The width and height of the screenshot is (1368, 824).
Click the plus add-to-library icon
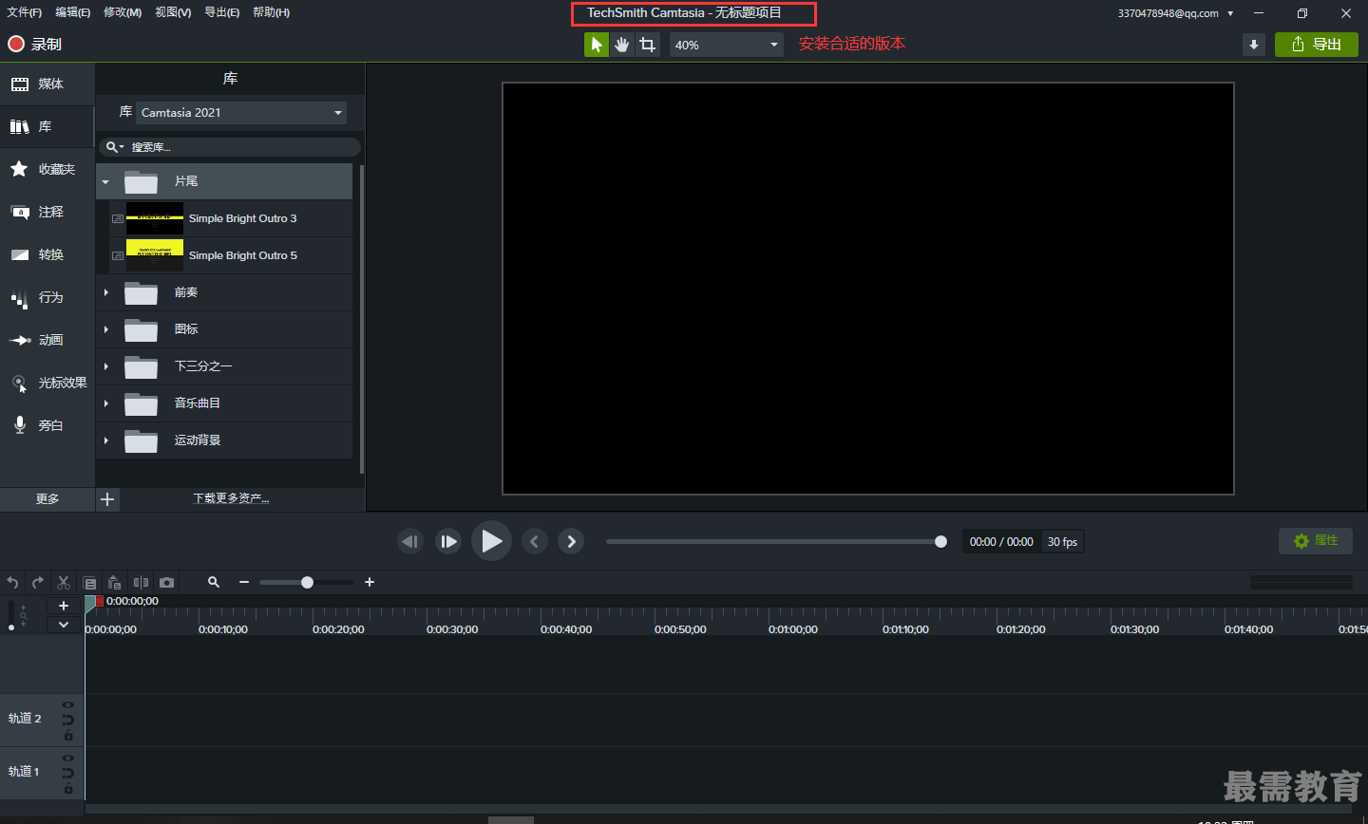107,499
